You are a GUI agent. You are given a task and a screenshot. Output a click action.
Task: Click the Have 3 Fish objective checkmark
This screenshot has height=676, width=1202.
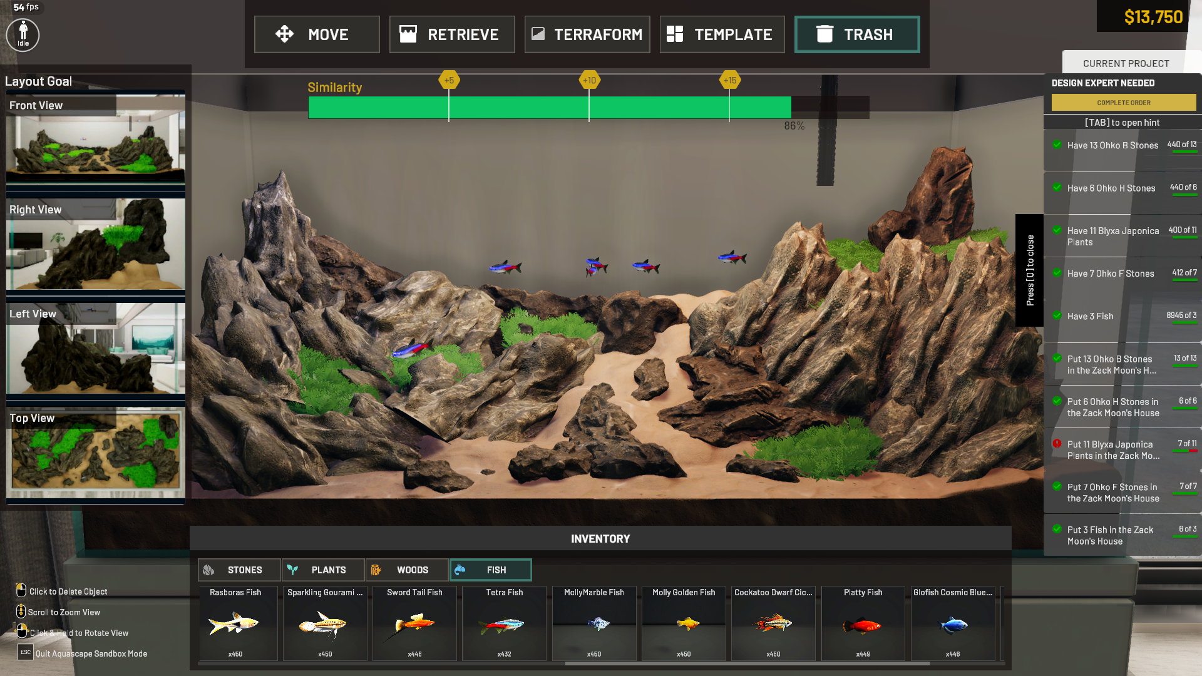(x=1057, y=315)
